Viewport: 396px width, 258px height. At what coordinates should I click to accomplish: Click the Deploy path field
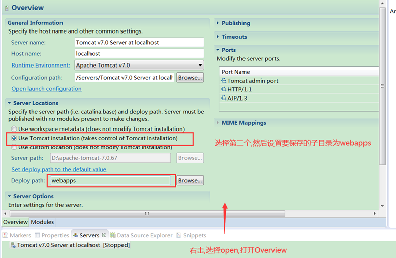[110, 181]
